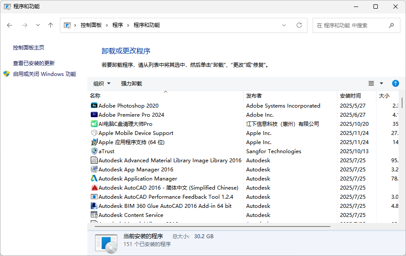The width and height of the screenshot is (406, 256).
Task: Open the recent locations dropdown arrow
Action: click(38, 25)
